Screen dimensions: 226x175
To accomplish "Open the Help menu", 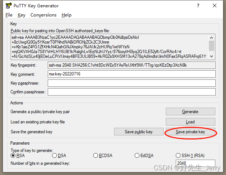I will point(66,15).
